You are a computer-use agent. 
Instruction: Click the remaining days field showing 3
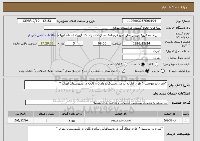[x=74, y=43]
